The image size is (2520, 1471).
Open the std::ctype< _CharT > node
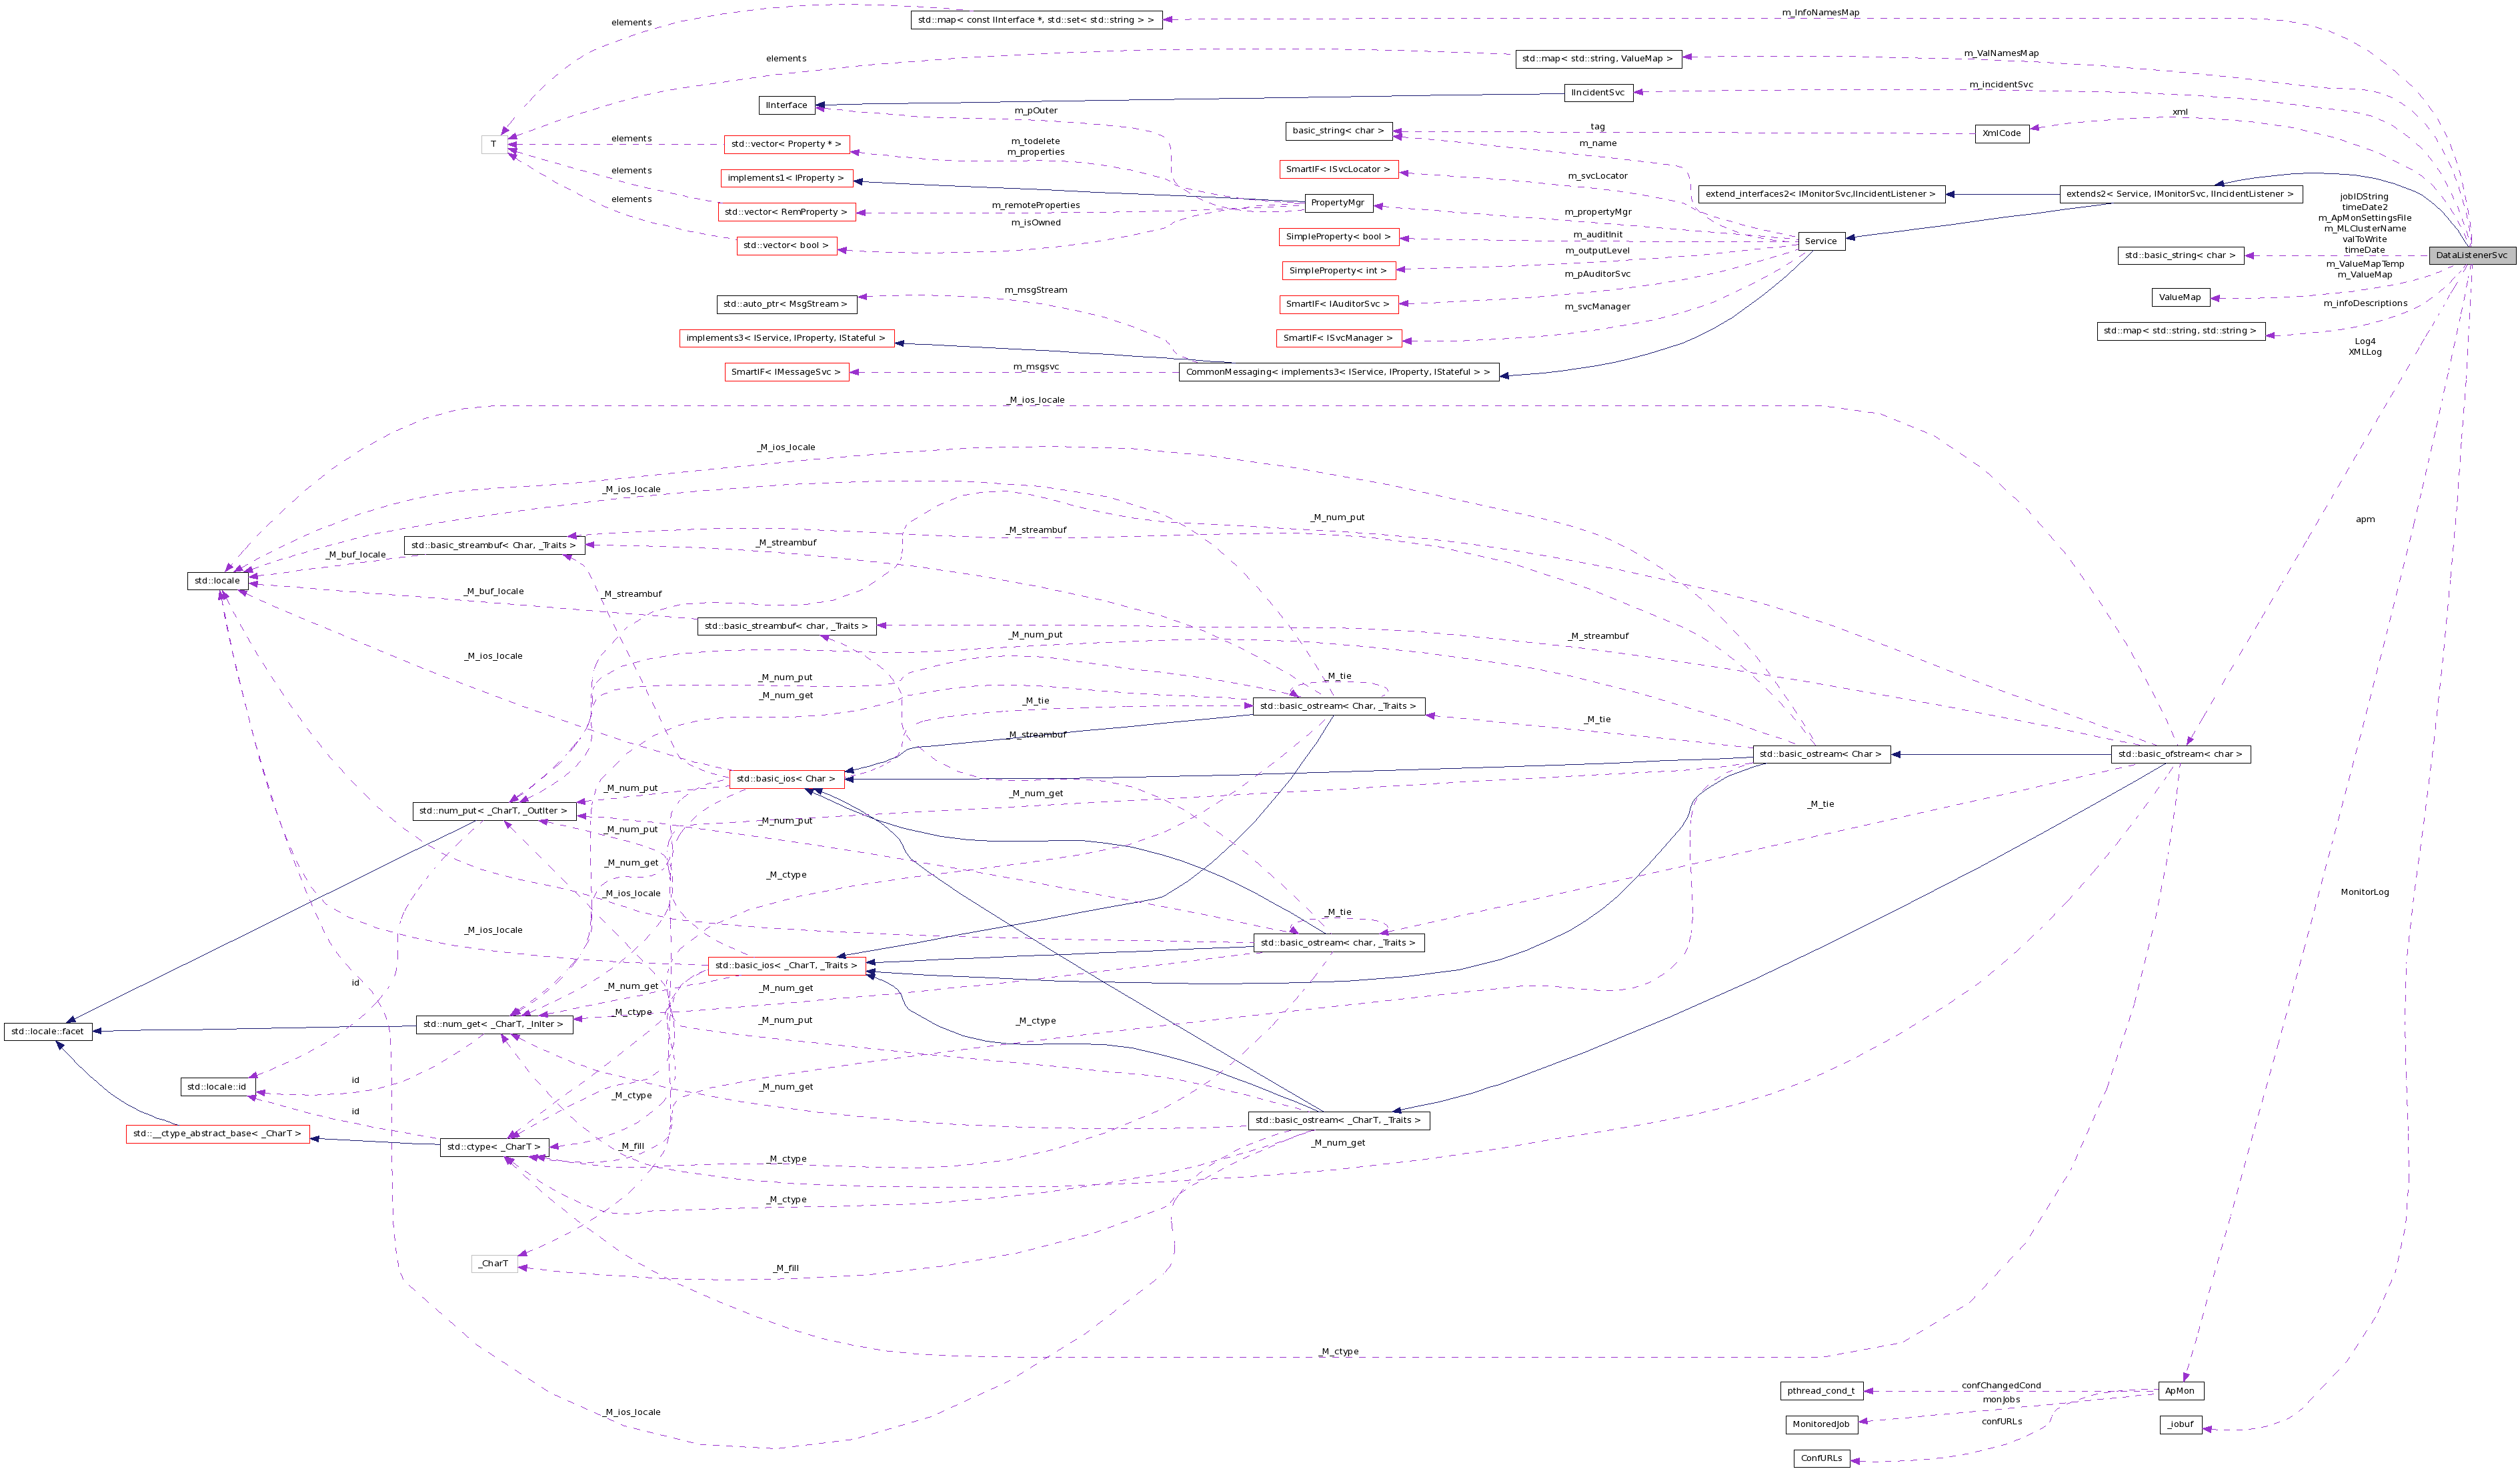tap(495, 1147)
